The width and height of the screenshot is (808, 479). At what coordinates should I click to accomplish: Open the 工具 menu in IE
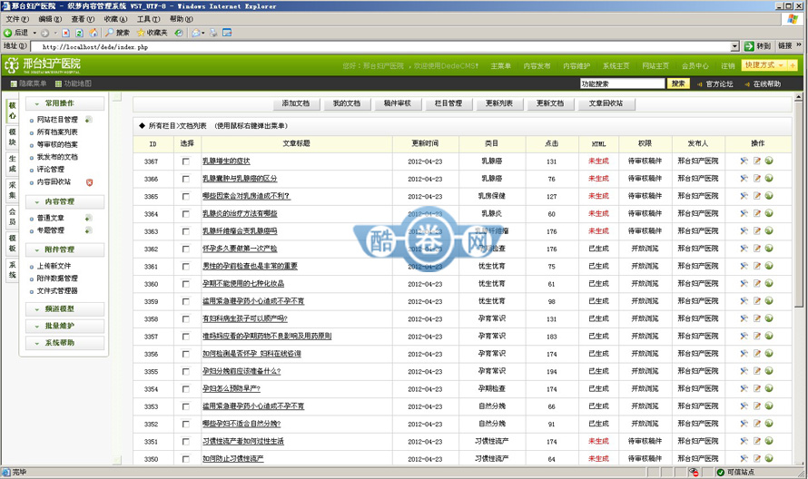148,19
